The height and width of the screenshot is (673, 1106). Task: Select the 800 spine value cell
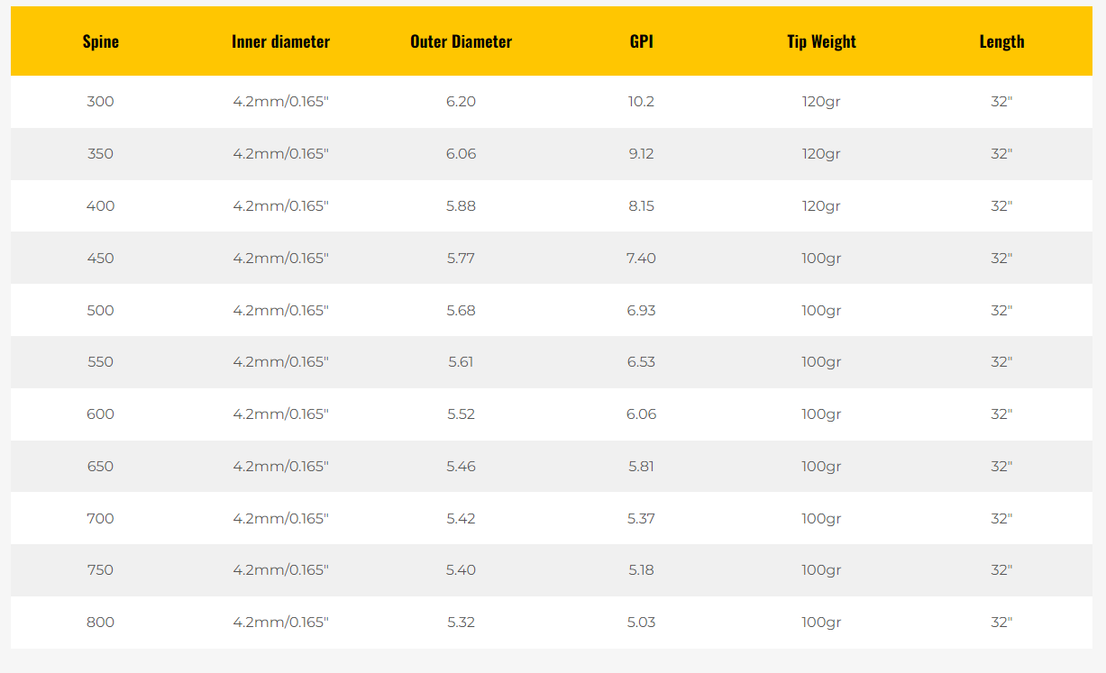100,623
